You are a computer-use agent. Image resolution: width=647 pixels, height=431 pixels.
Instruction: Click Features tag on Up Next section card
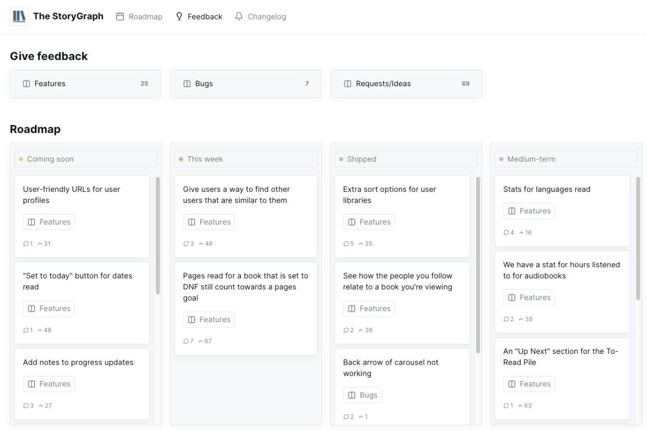(529, 384)
